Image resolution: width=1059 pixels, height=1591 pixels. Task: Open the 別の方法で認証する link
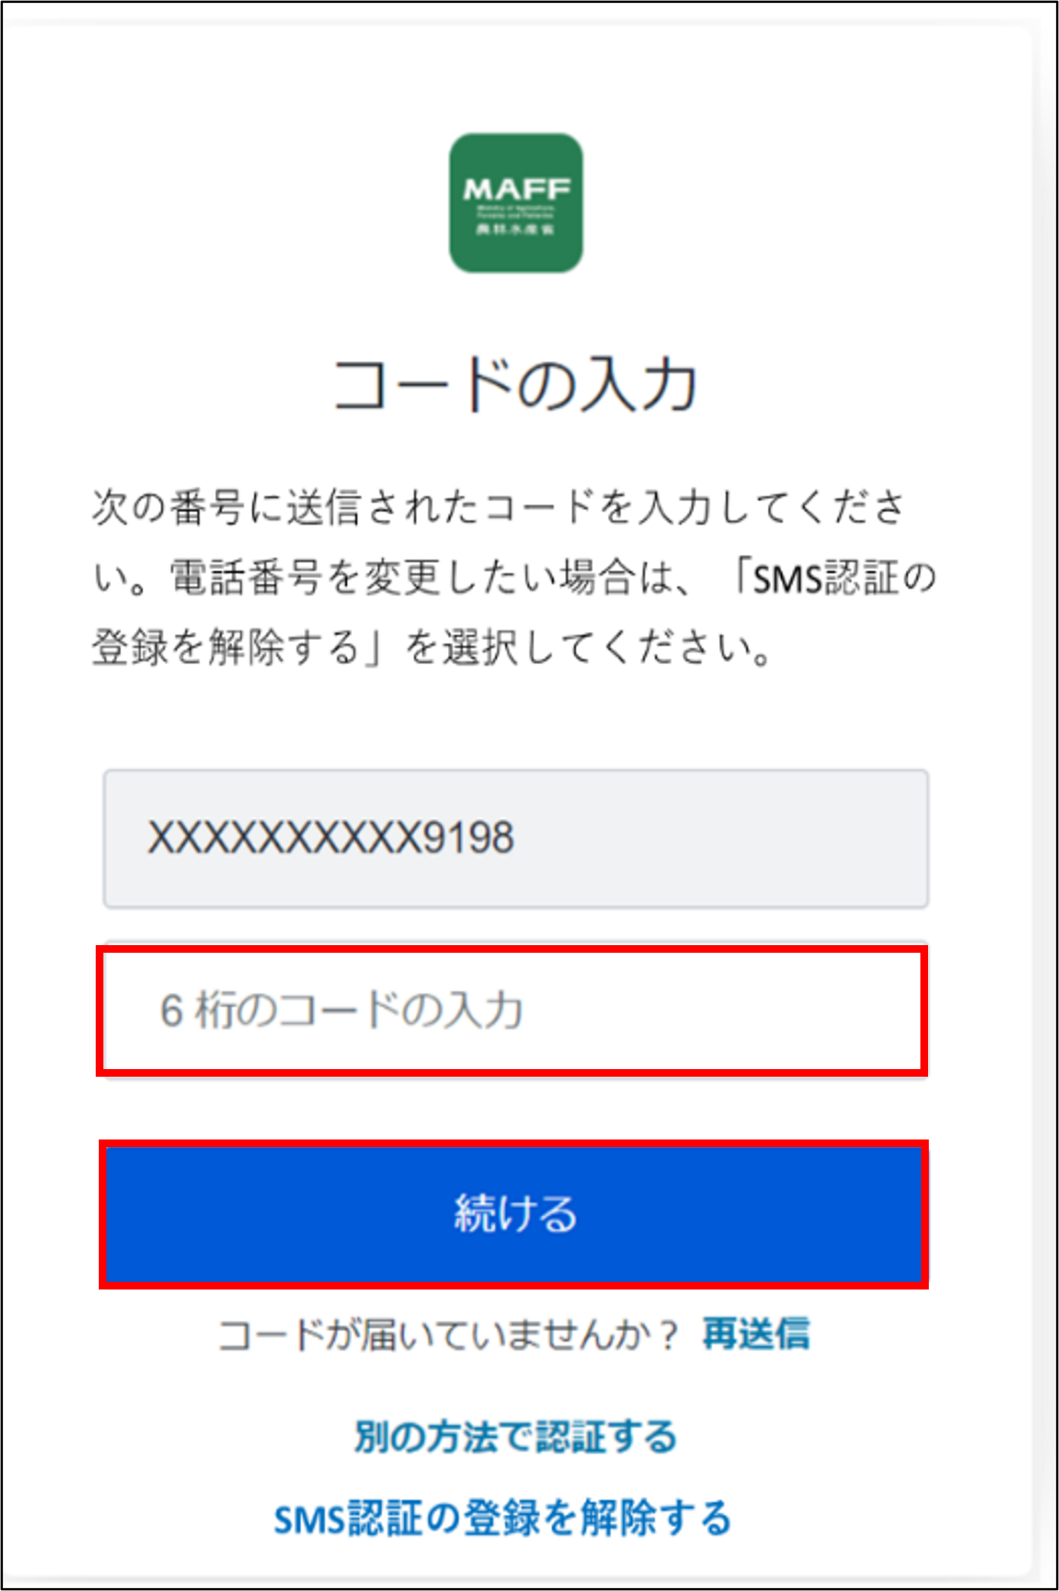click(515, 1436)
